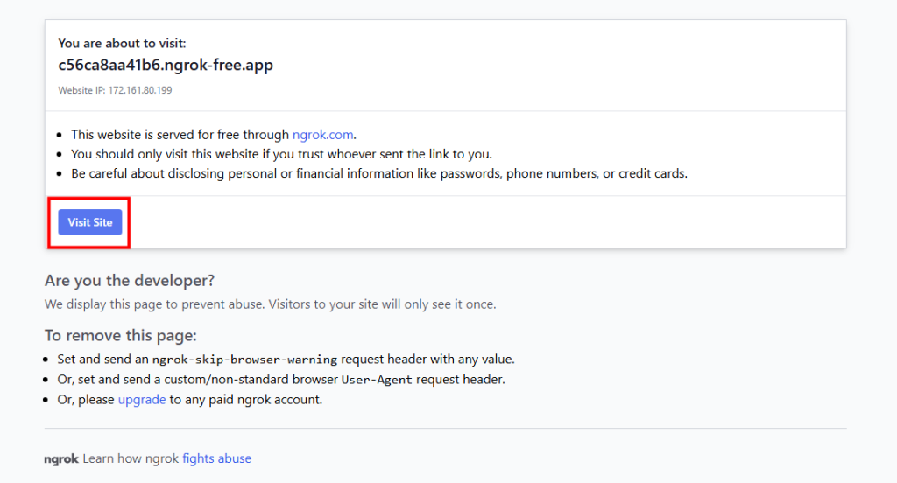Open the fights abuse link
Viewport: 897px width, 483px height.
[216, 458]
